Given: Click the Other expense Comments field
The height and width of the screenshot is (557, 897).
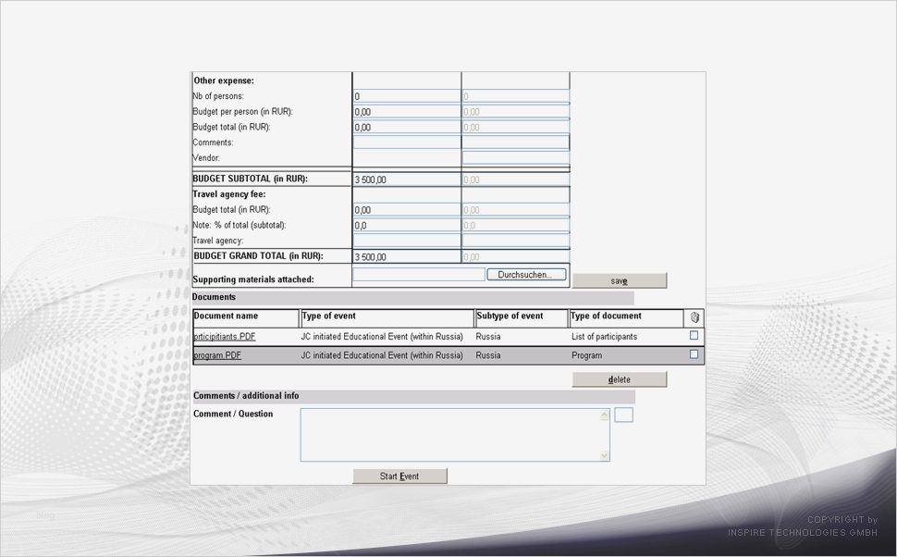Looking at the screenshot, I should [x=407, y=142].
